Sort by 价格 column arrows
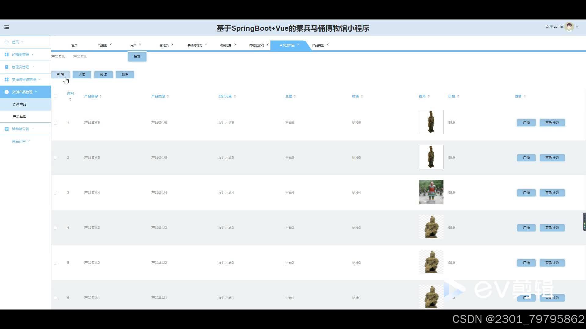The height and width of the screenshot is (329, 586). point(458,97)
